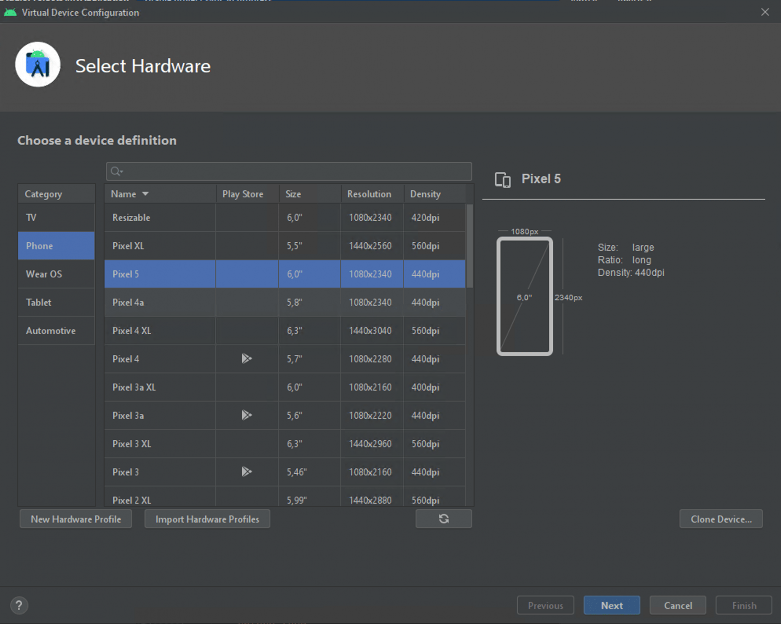
Task: Click Clone Device button
Action: (721, 519)
